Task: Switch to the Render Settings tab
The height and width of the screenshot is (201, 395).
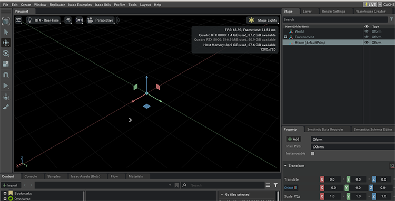Action: (x=333, y=12)
